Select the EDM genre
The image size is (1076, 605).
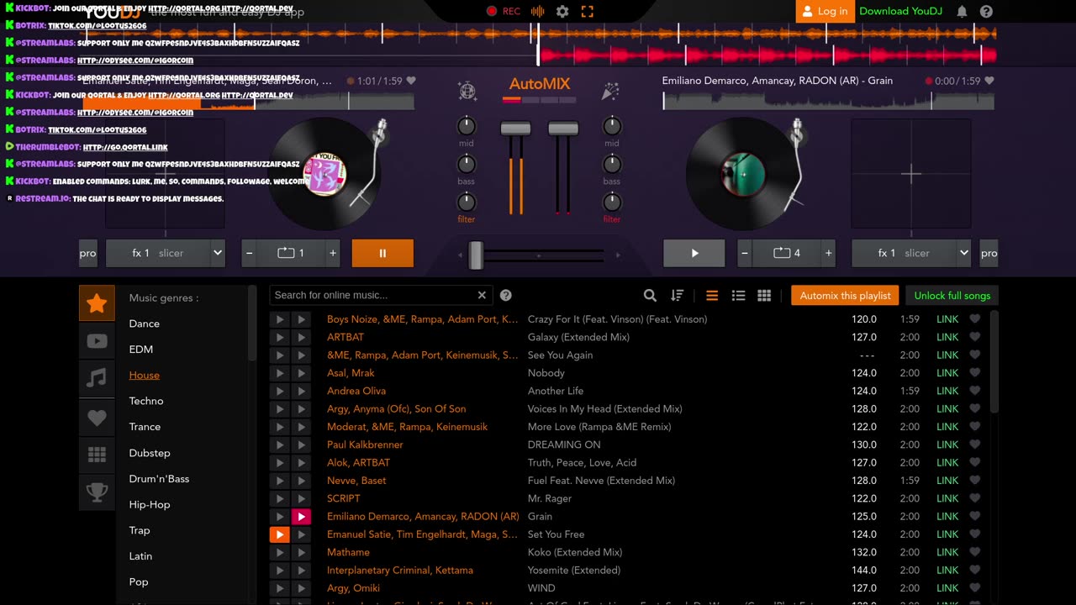141,350
